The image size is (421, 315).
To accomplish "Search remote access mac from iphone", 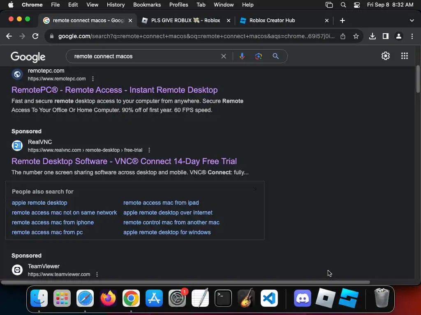I will pos(53,223).
